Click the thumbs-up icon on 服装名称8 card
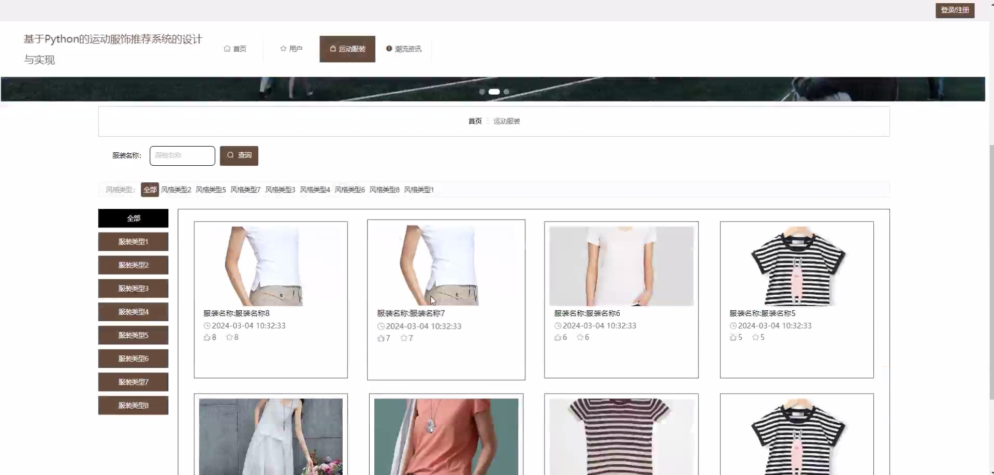Viewport: 994px width, 475px height. (x=207, y=337)
